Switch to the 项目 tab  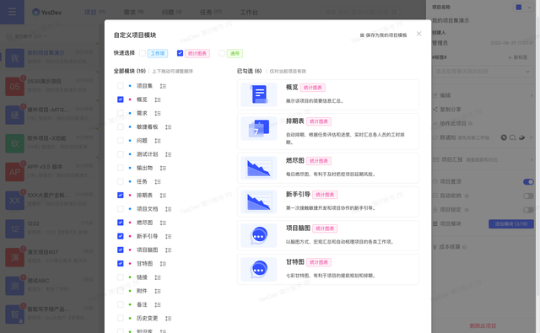[95, 13]
